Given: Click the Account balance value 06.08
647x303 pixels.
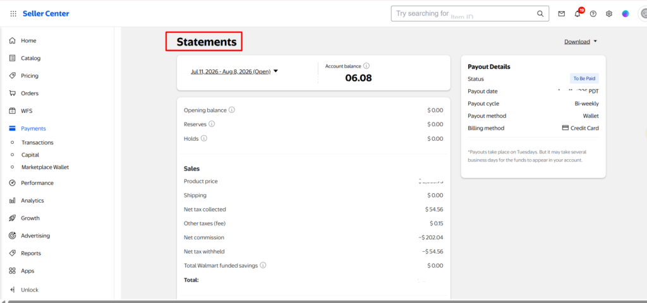Looking at the screenshot, I should [359, 78].
